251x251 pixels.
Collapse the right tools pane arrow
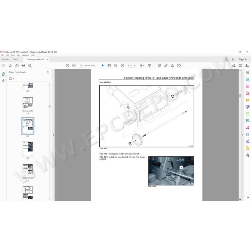(x=243, y=135)
